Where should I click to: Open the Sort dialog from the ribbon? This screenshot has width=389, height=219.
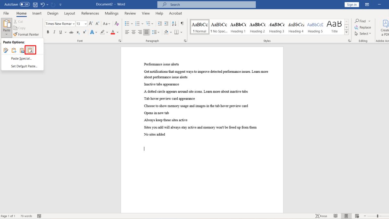174,23
